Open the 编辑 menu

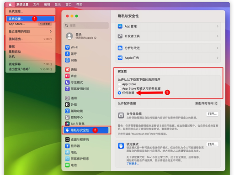(47, 5)
